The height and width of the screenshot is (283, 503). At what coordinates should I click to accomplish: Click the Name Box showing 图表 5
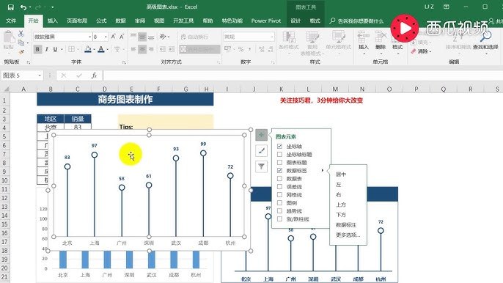(x=18, y=76)
